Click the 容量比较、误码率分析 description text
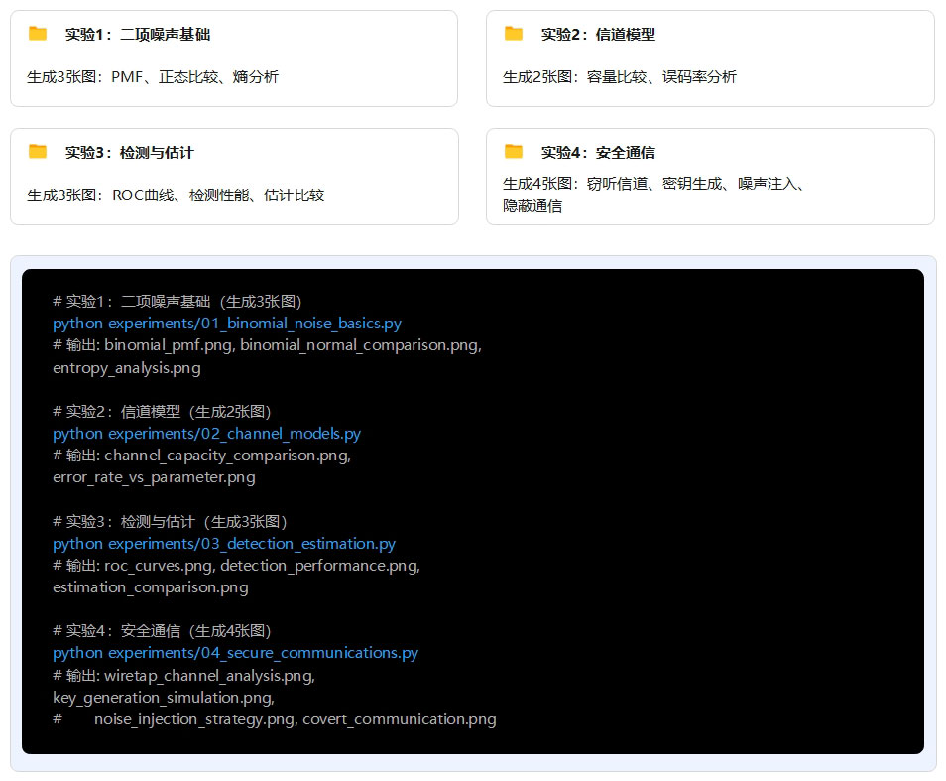The width and height of the screenshot is (946, 781). click(620, 76)
